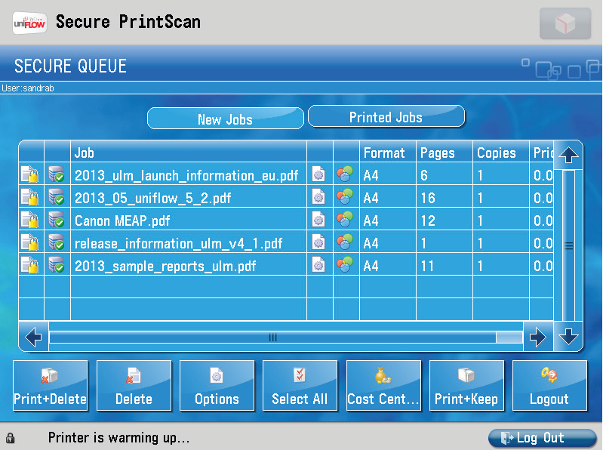
Task: Click color mode icon for 2013_sample_reports_ulm.pdf
Action: click(345, 264)
